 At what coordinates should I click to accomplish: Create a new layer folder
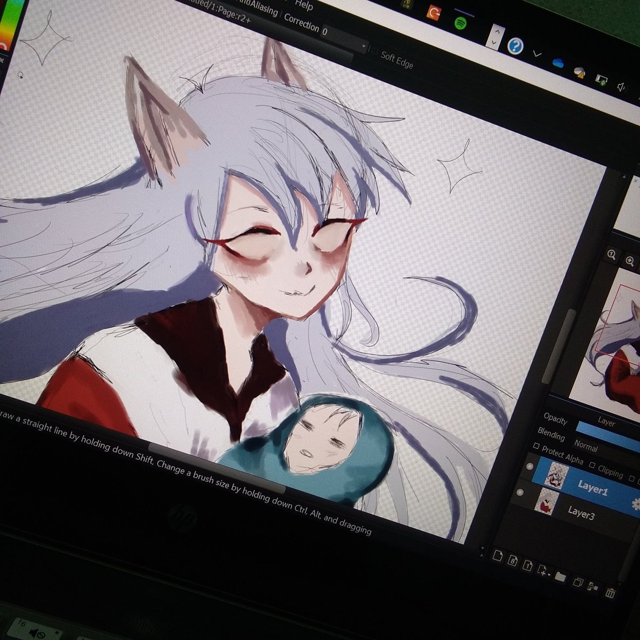pyautogui.click(x=560, y=576)
